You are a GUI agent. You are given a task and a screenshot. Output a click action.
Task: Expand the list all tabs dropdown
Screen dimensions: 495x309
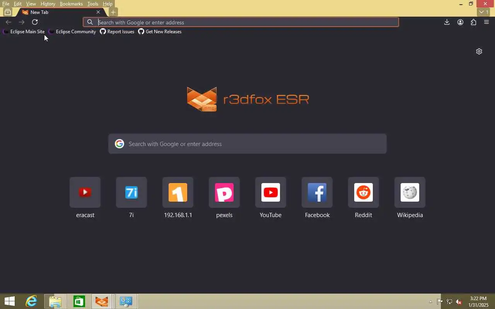[483, 12]
